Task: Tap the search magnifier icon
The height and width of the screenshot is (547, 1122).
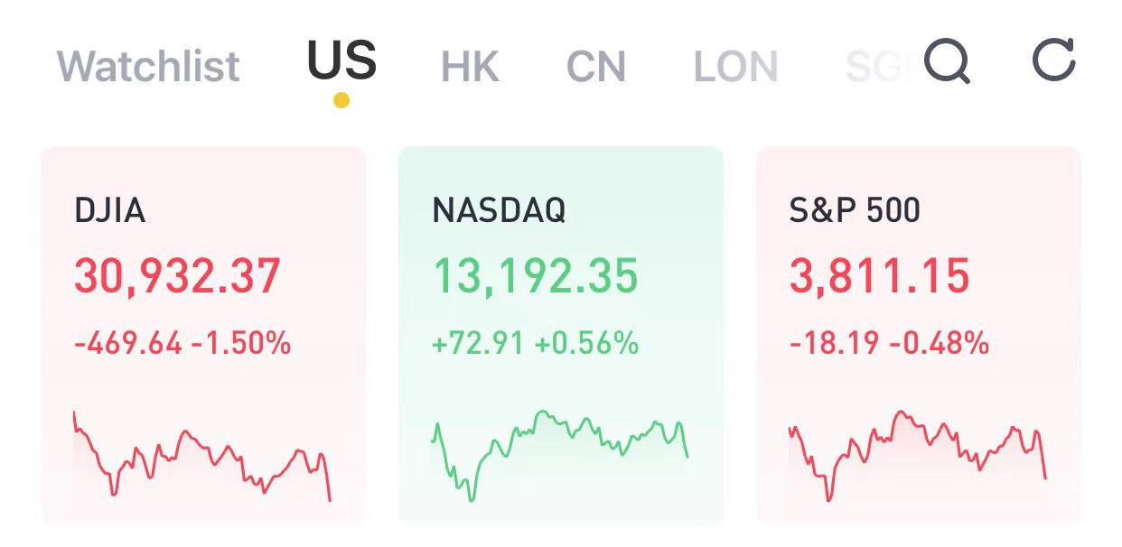Action: point(947,61)
